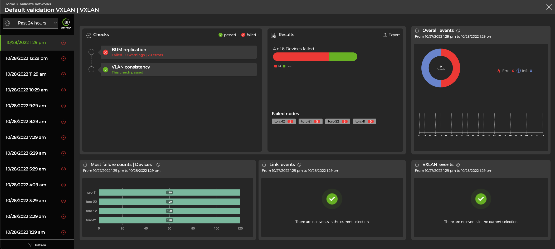Click info icon beside Most failure counts

158,165
